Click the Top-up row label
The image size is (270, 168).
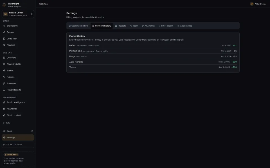73,67
